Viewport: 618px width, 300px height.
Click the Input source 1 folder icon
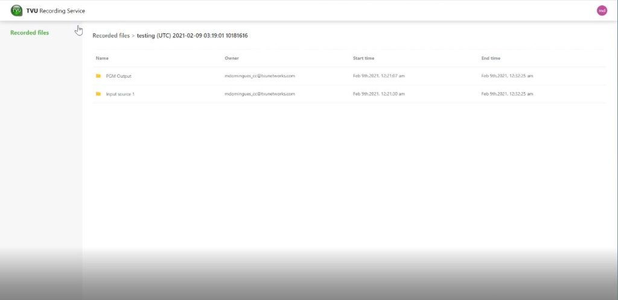(98, 94)
